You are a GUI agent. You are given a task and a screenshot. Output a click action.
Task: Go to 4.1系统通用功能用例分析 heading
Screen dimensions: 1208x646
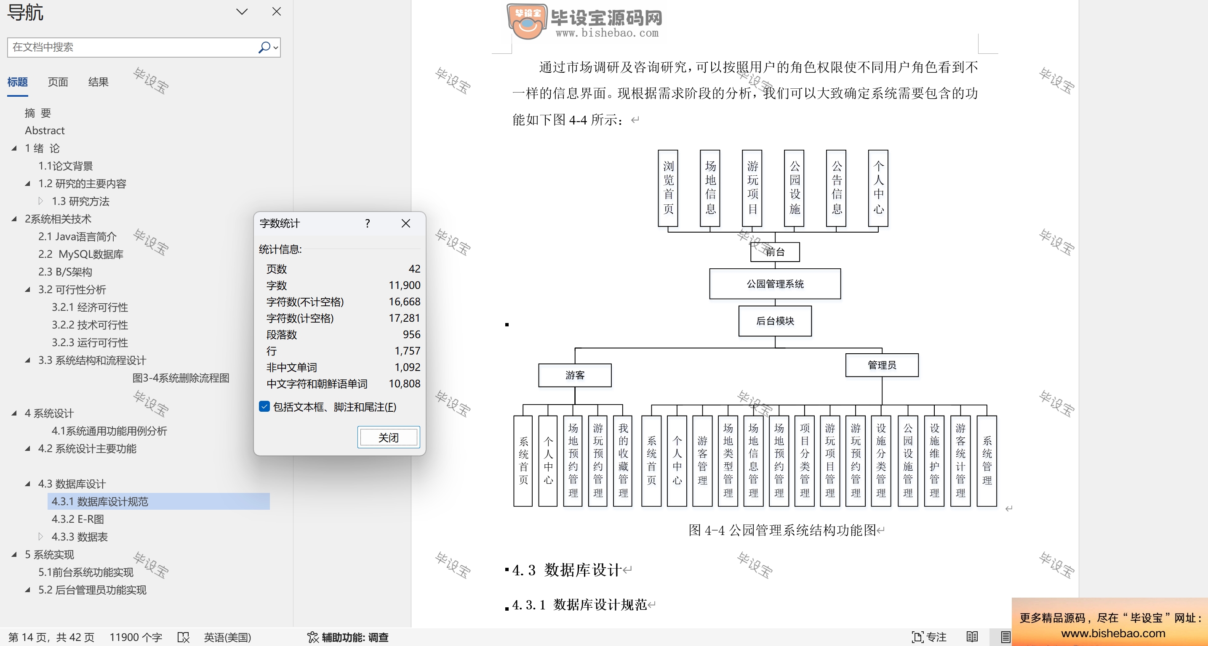click(x=109, y=431)
